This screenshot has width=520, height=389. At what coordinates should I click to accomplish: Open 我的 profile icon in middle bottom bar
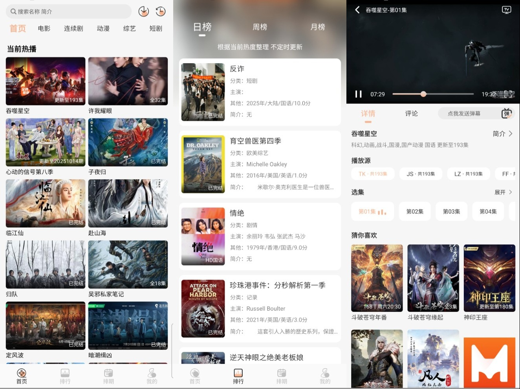click(x=325, y=376)
